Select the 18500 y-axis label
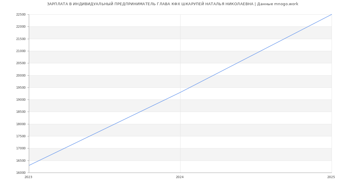The image size is (346, 187). 21,112
